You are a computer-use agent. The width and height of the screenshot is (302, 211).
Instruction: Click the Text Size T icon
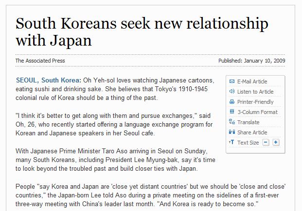point(231,142)
